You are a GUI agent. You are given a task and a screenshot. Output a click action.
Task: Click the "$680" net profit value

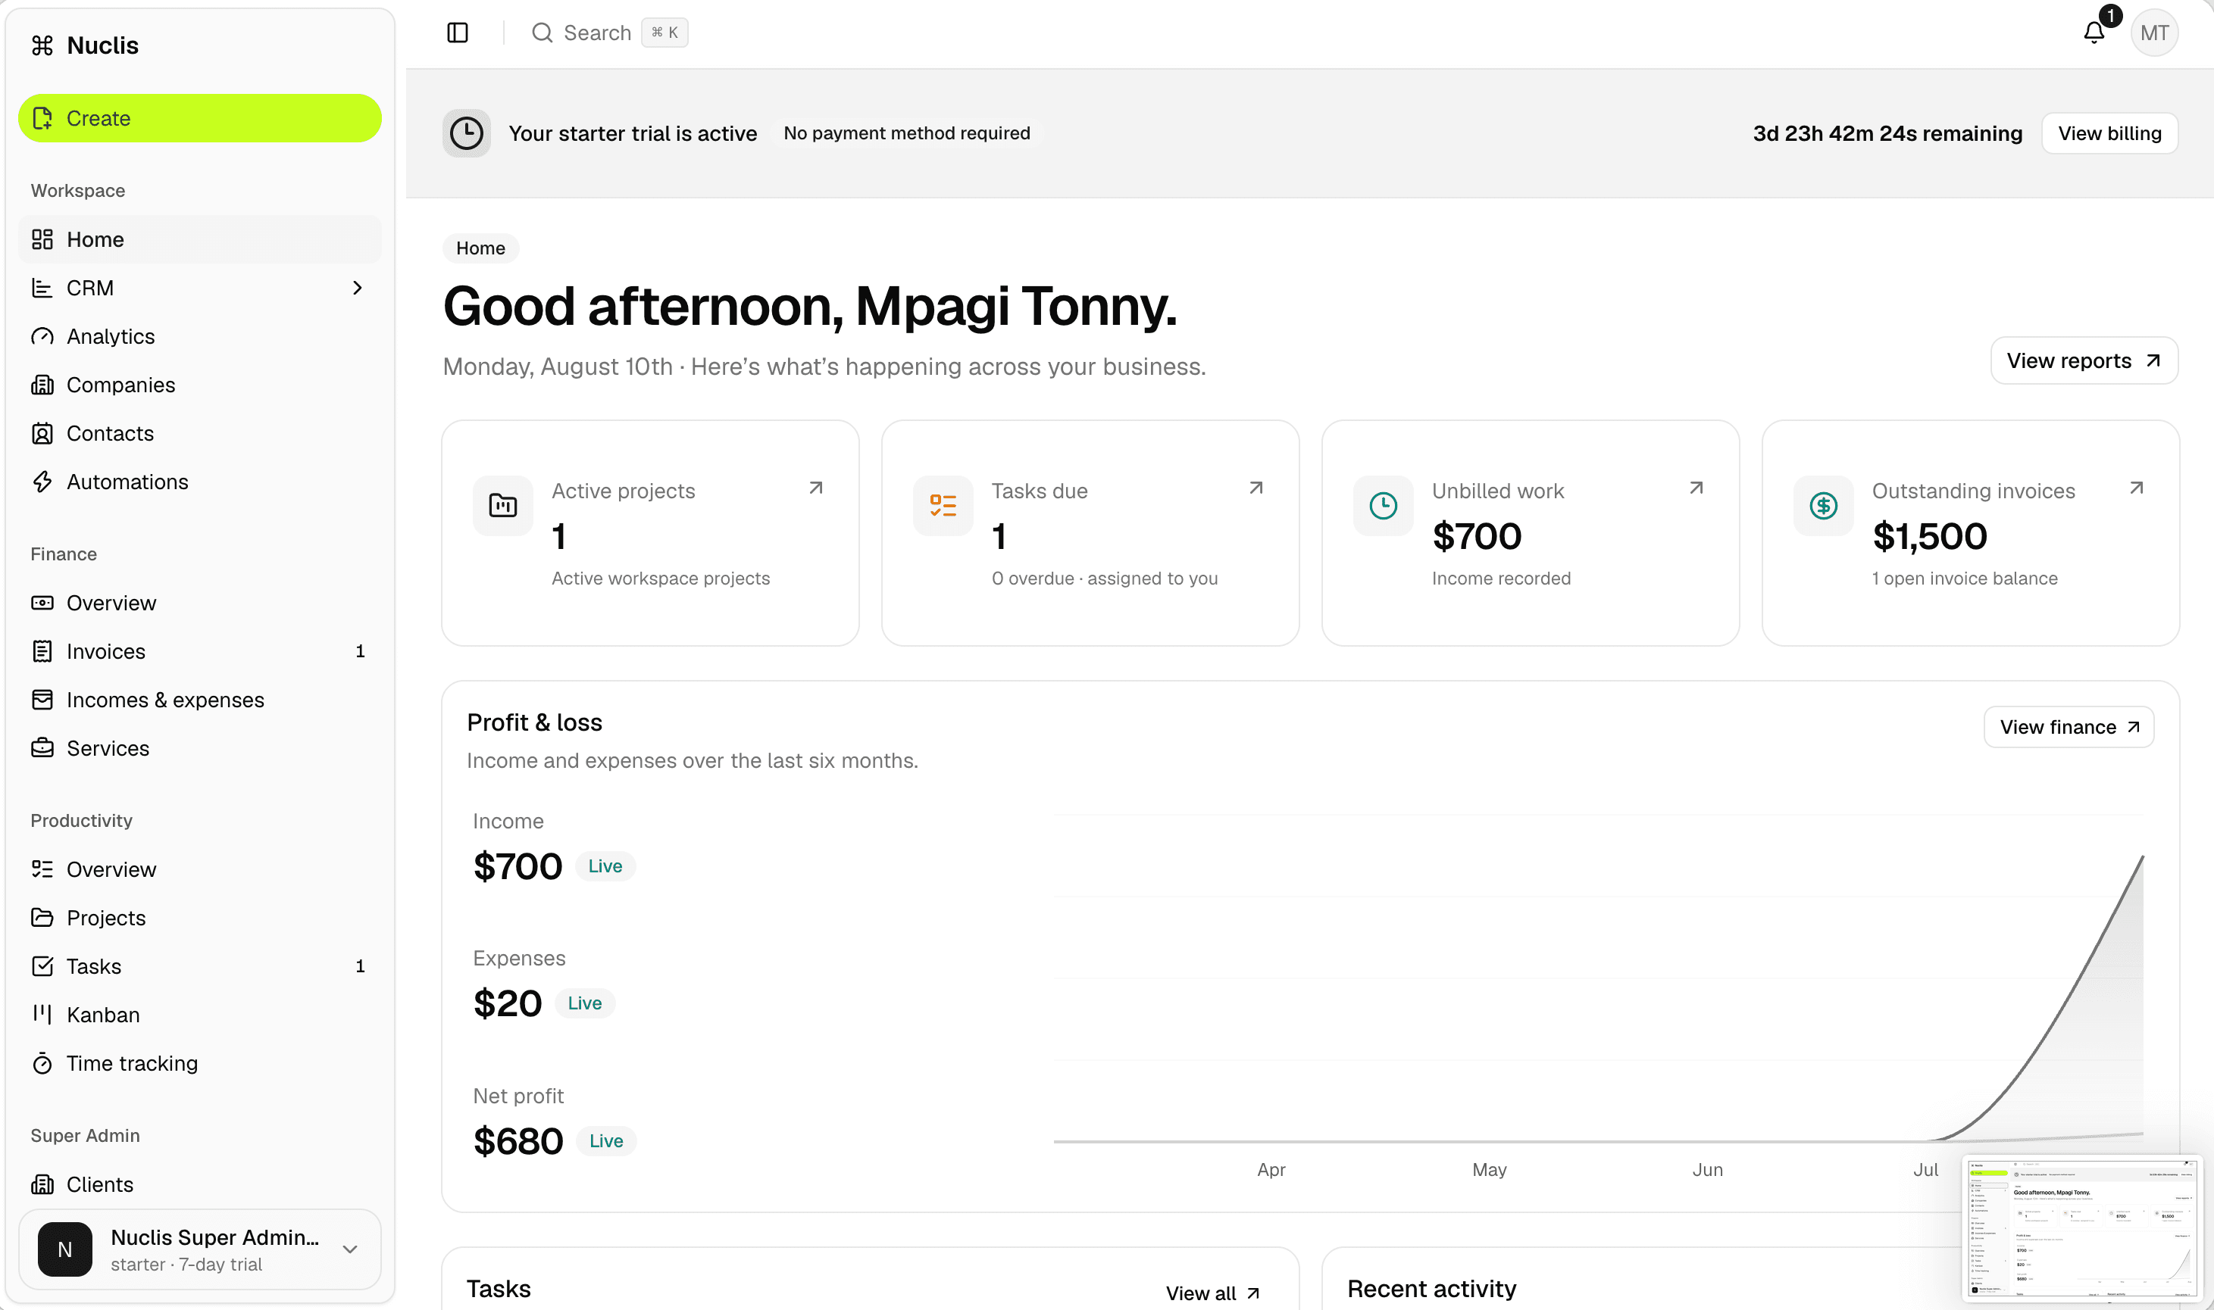518,1141
